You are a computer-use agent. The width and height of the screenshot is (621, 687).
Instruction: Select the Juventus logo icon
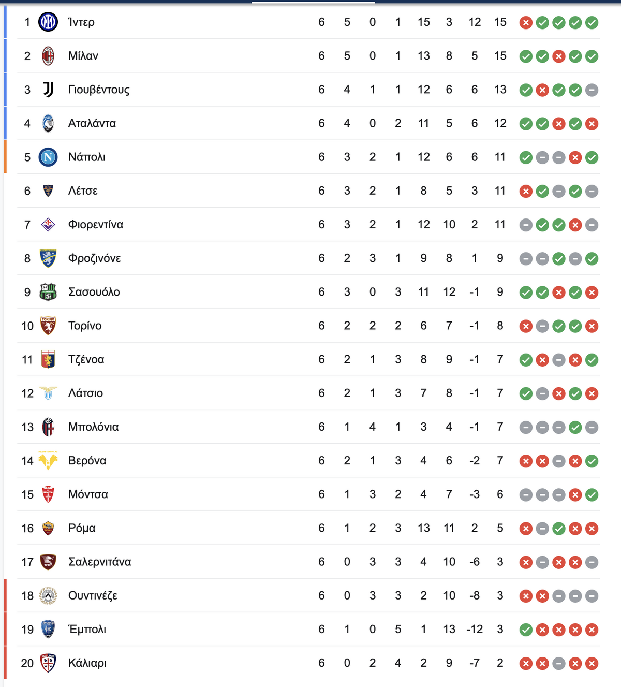point(48,90)
